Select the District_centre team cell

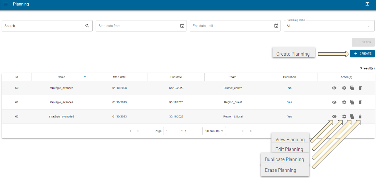pos(233,88)
